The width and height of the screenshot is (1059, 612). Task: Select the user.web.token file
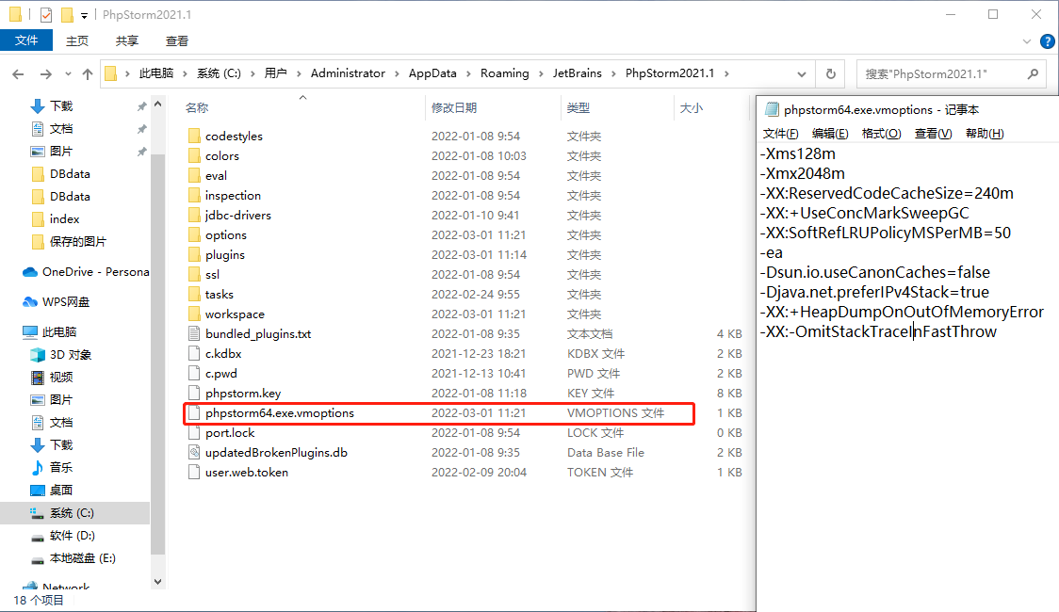(247, 473)
